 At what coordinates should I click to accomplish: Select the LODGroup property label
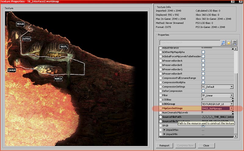[x=169, y=104]
